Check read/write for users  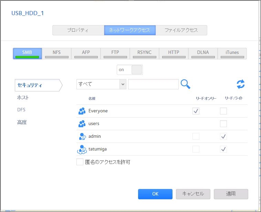coord(223,124)
